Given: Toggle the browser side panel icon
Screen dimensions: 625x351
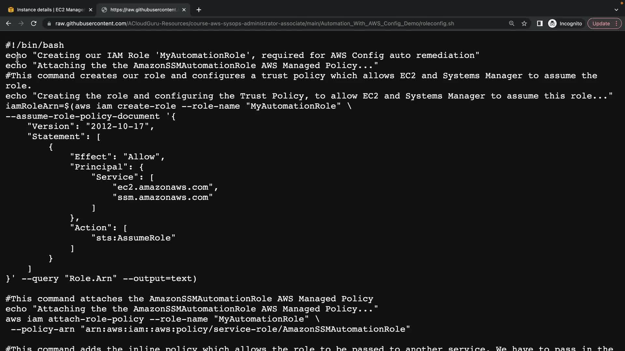Looking at the screenshot, I should [x=539, y=23].
